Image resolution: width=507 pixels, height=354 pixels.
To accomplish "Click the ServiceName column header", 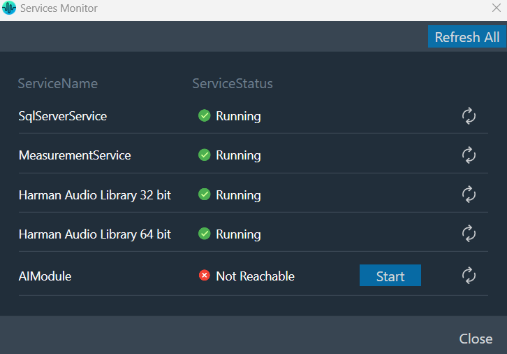I will 57,83.
